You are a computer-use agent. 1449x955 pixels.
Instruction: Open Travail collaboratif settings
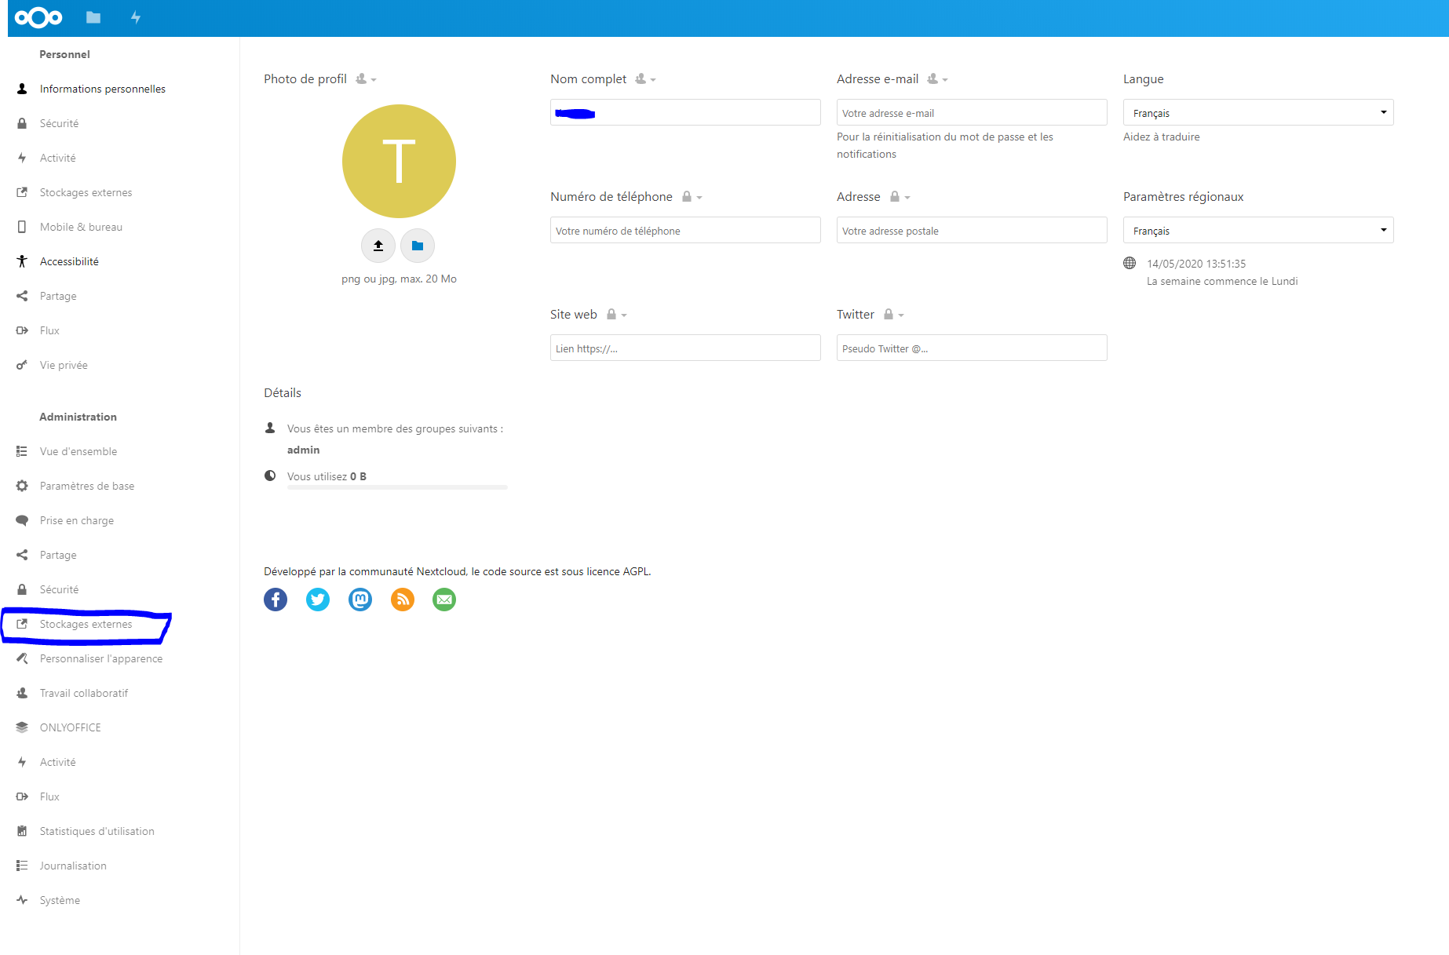(x=84, y=693)
